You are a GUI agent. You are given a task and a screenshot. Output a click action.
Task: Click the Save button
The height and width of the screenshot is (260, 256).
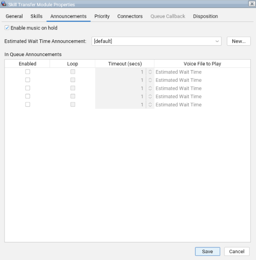[x=208, y=251]
